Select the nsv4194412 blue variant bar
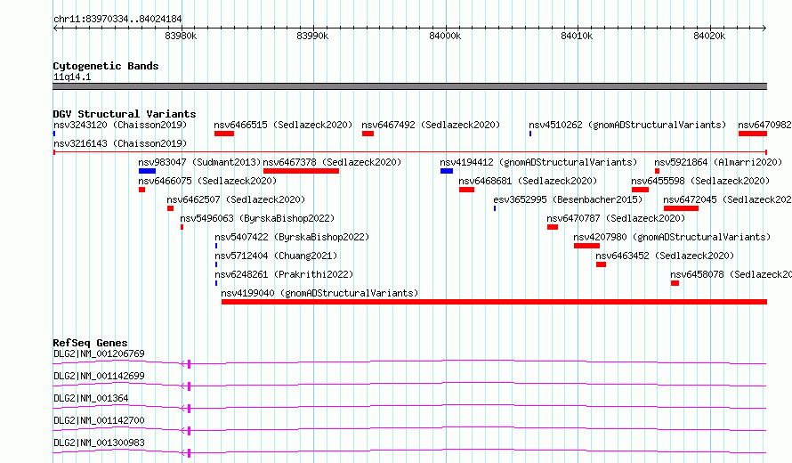Viewport: 792px width, 463px height. 447,171
